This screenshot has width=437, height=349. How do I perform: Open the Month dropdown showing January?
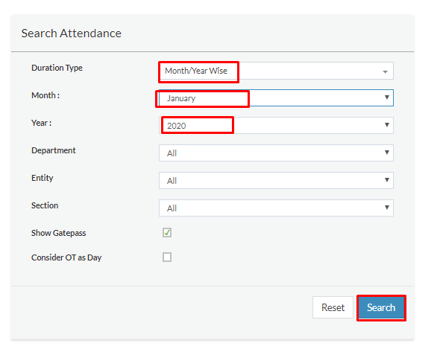276,98
